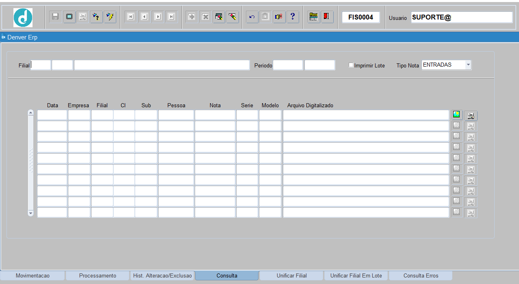This screenshot has height=284, width=519.
Task: Open the first row's image viewer icon
Action: [456, 115]
